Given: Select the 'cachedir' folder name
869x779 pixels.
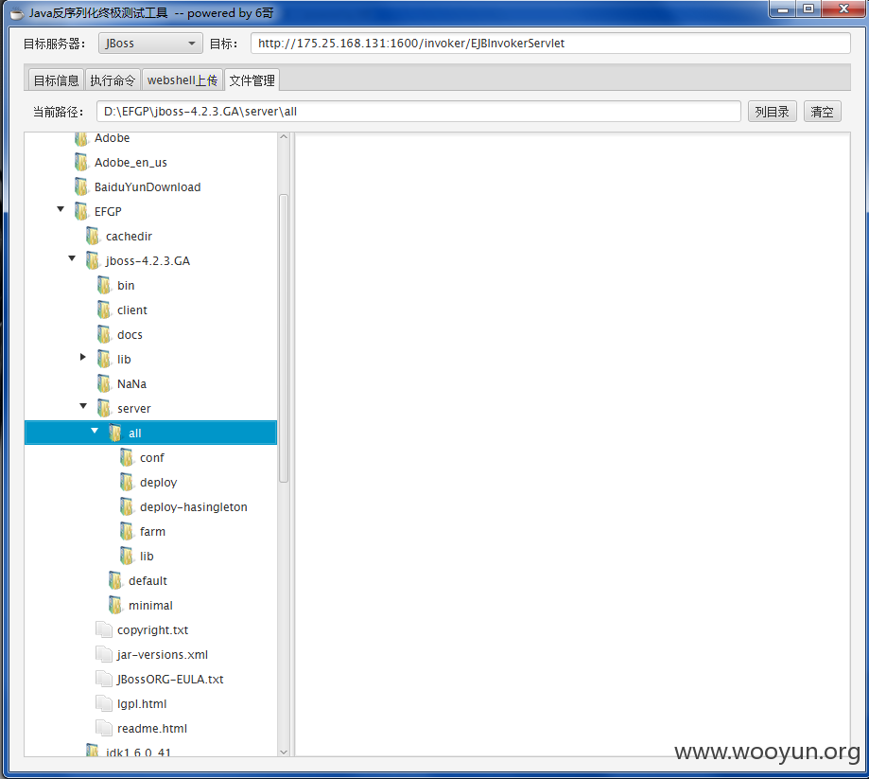Looking at the screenshot, I should pos(129,237).
